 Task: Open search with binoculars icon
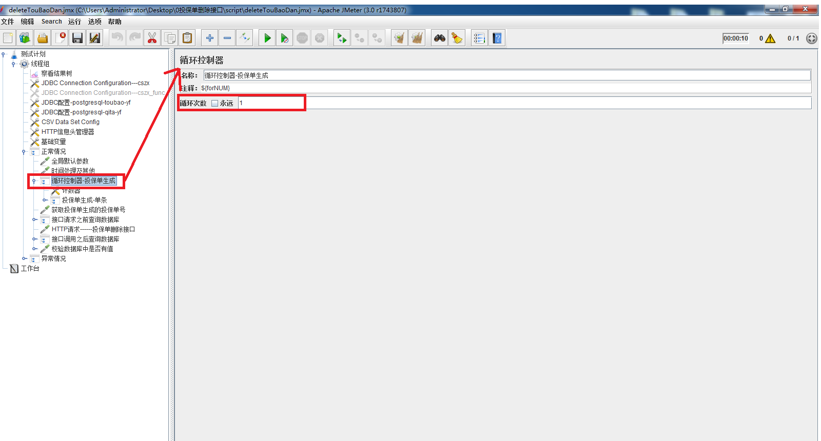[x=439, y=38]
